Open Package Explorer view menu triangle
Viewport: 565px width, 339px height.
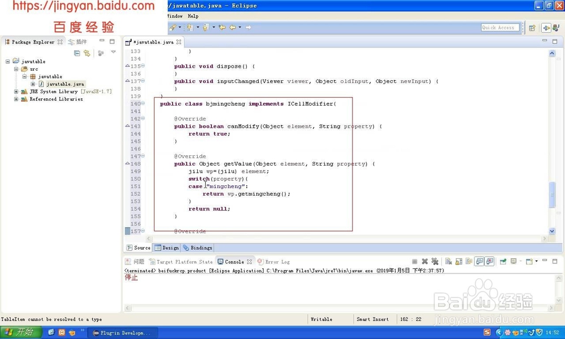point(113,52)
